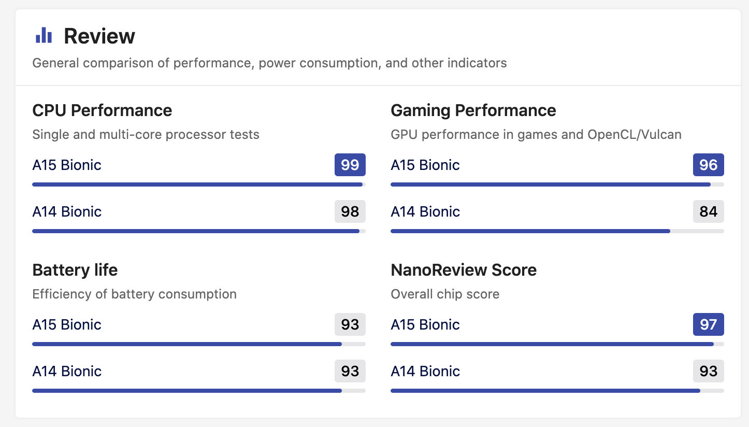Click A14 Bionic link under Battery life
Image resolution: width=749 pixels, height=427 pixels.
point(67,371)
